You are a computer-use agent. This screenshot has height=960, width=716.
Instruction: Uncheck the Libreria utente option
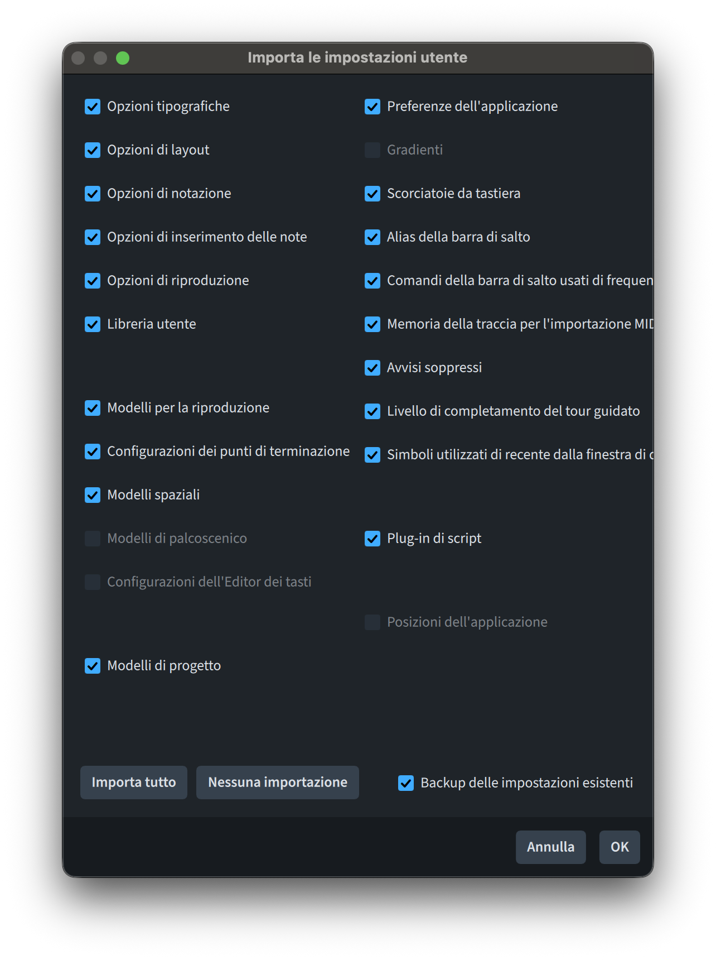click(x=93, y=324)
